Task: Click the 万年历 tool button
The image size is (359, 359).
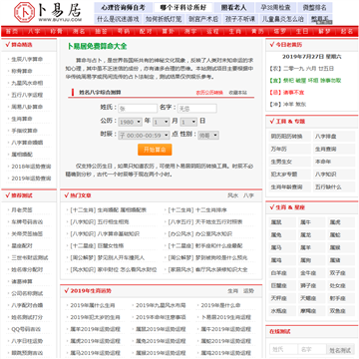Action: 290,149
